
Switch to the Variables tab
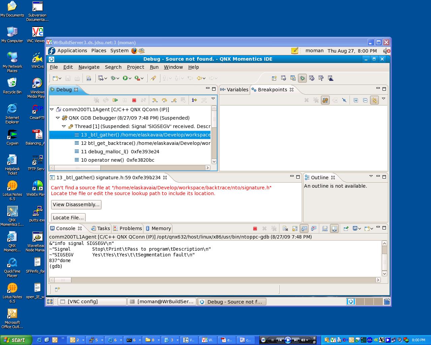(x=234, y=90)
